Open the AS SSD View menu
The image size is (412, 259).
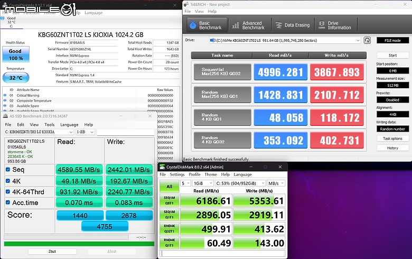34,125
